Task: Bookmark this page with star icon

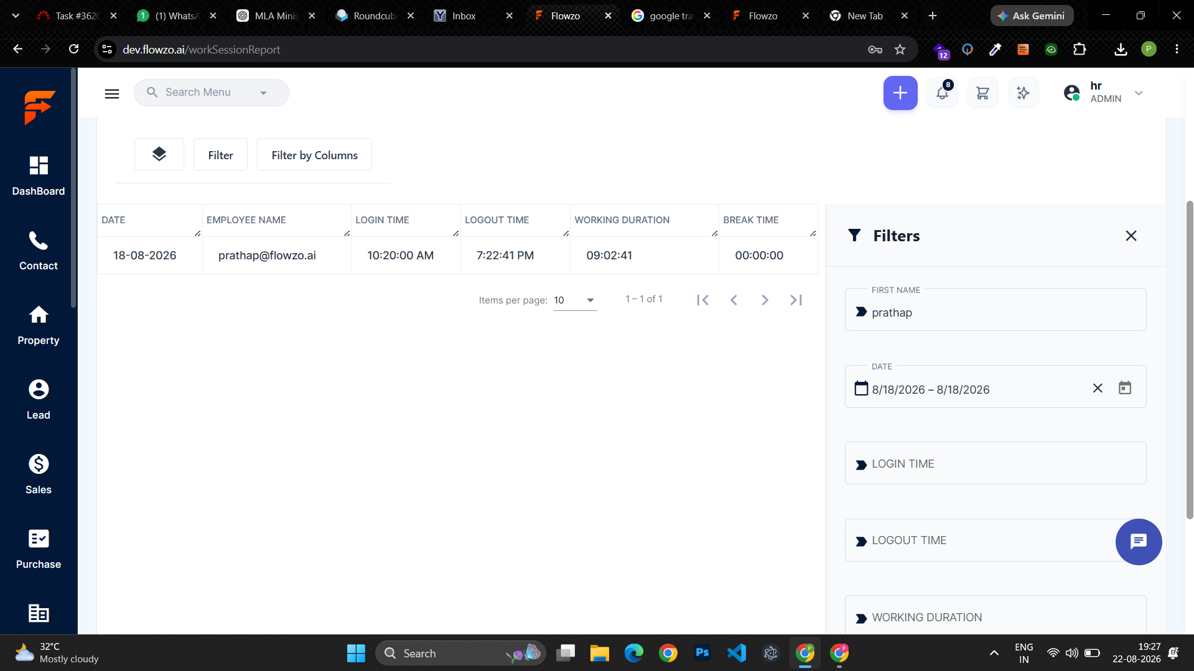Action: pos(900,49)
